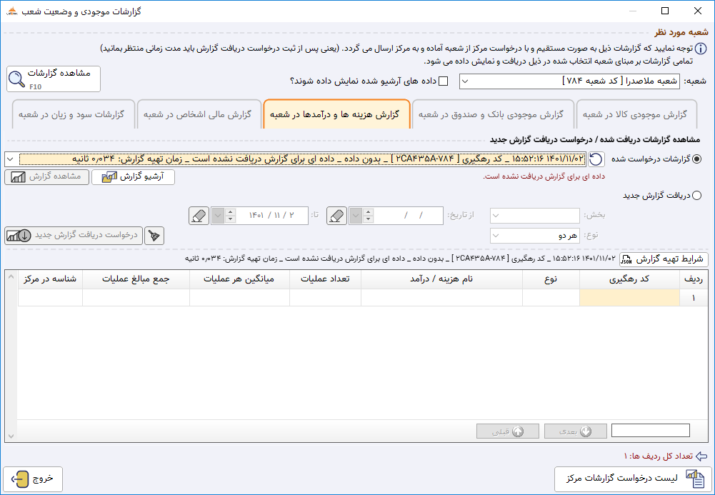Open 'لیست درخواست گزارشات مرکز' button
715x495 pixels.
(632, 479)
